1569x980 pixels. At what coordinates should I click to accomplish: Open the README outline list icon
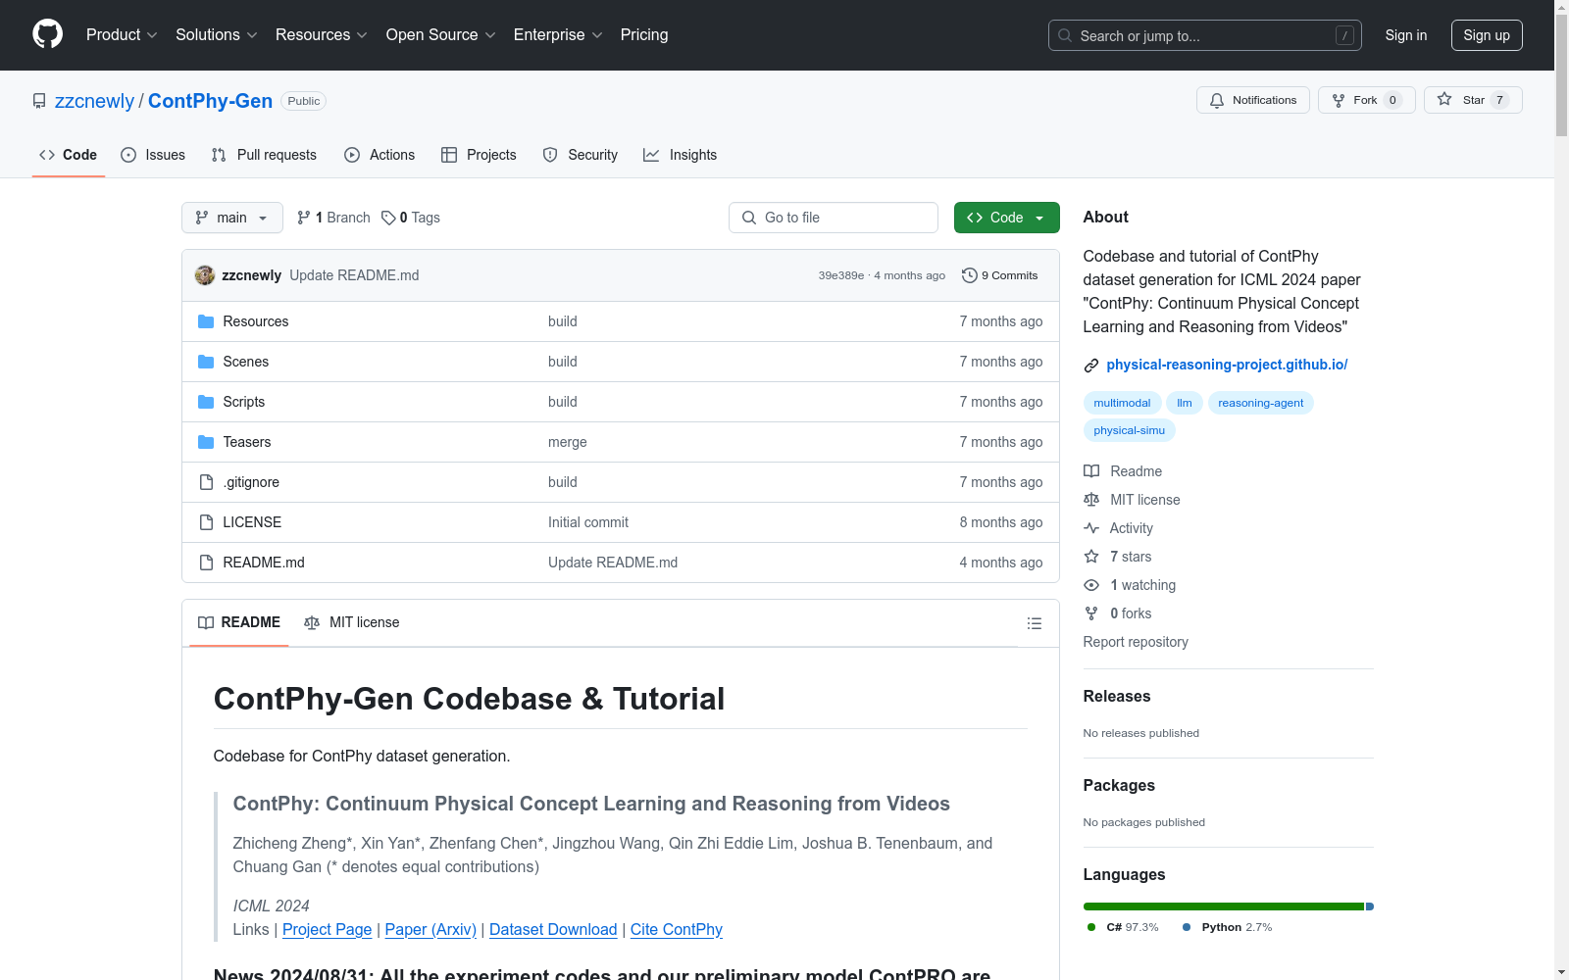(1034, 623)
